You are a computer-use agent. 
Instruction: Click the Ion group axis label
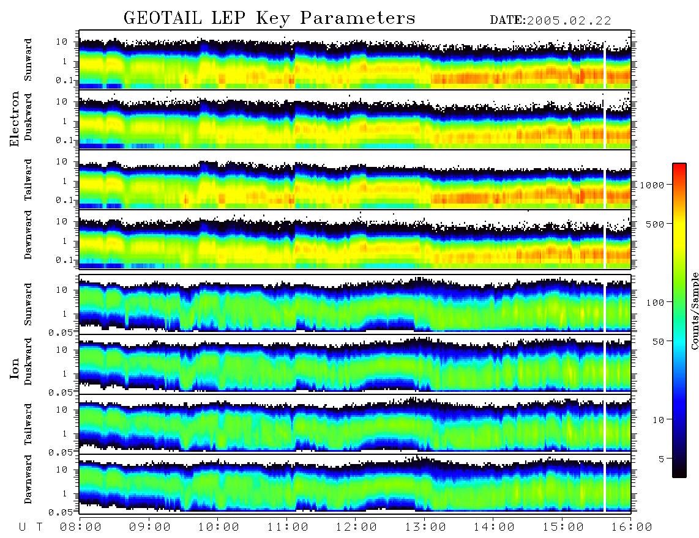click(15, 369)
